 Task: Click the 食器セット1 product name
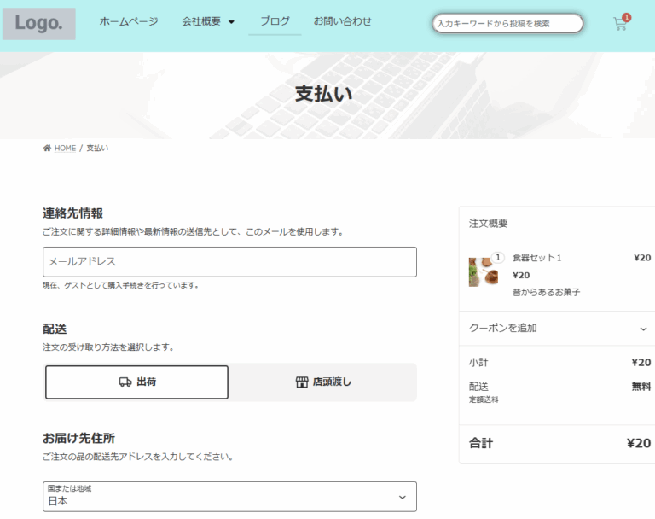click(x=537, y=258)
